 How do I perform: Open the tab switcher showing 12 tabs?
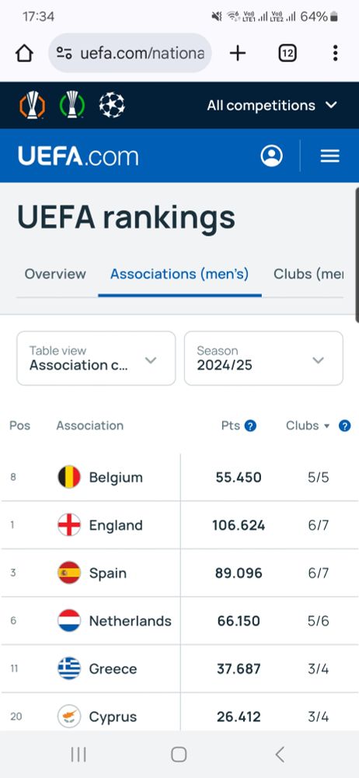coord(288,53)
